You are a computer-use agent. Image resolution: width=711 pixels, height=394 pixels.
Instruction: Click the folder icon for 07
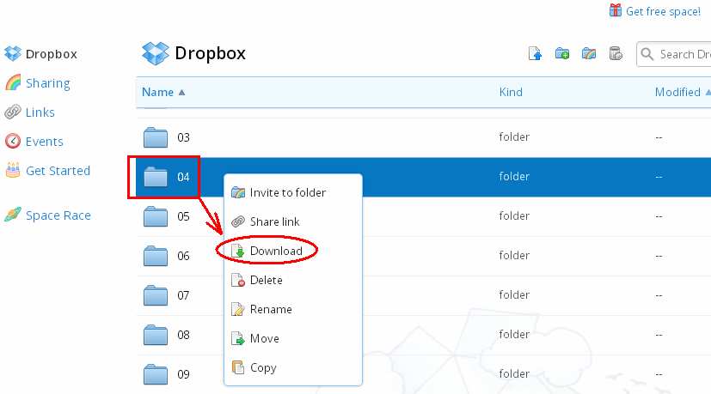pyautogui.click(x=156, y=295)
